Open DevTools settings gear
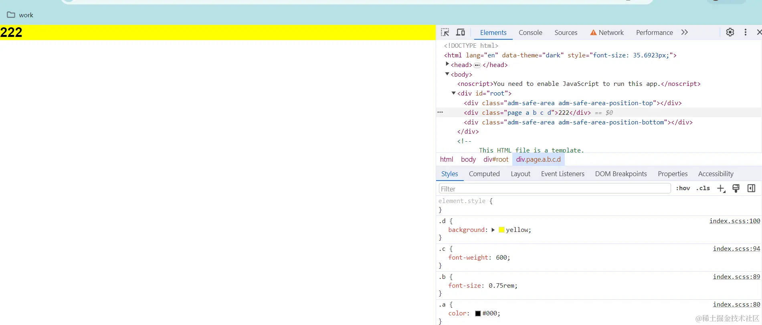Viewport: 762px width, 325px height. [730, 32]
